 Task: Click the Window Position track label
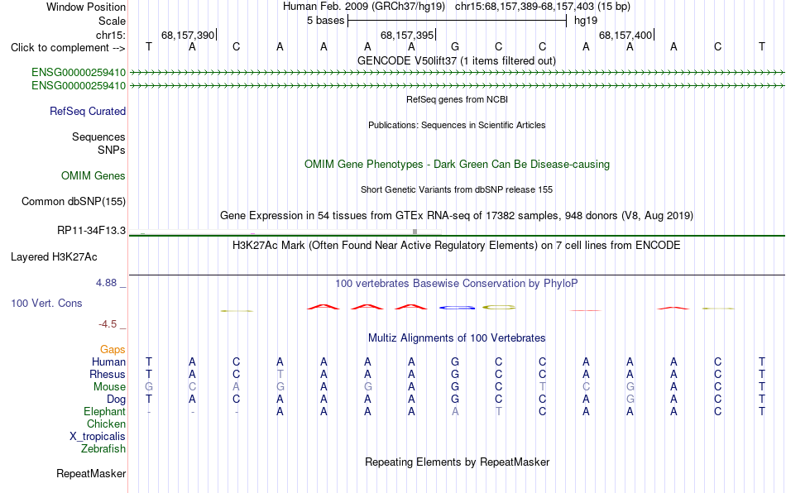click(86, 7)
